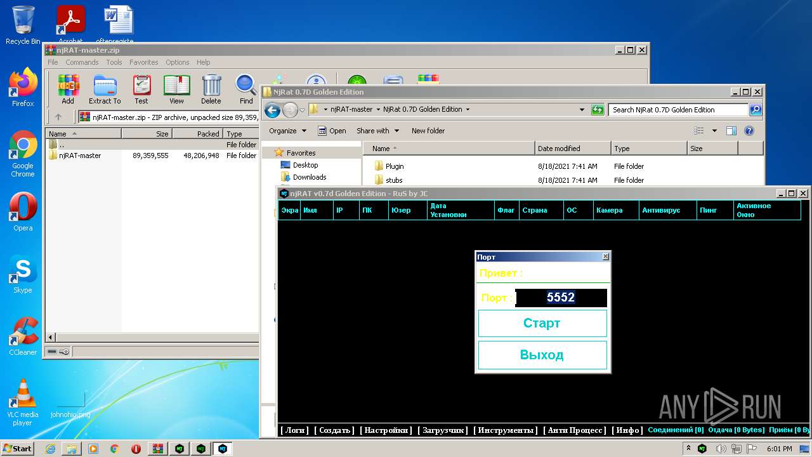This screenshot has height=457, width=812.
Task: Click the port number field 5552
Action: (x=561, y=298)
